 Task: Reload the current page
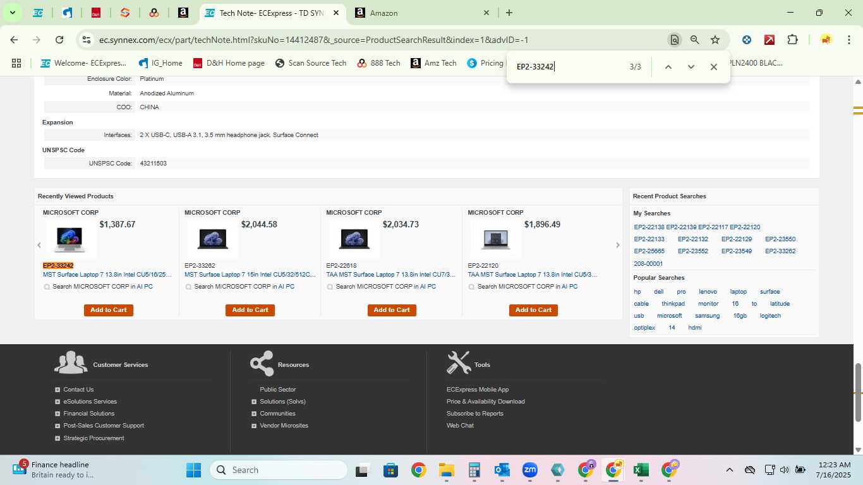[x=59, y=40]
